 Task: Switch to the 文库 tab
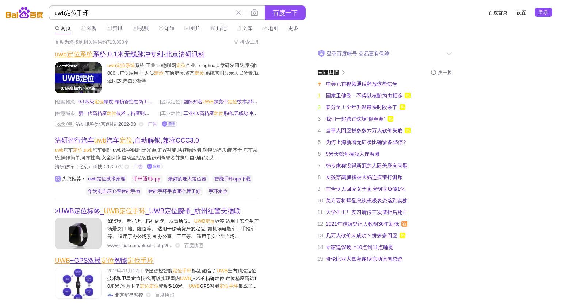[244, 28]
